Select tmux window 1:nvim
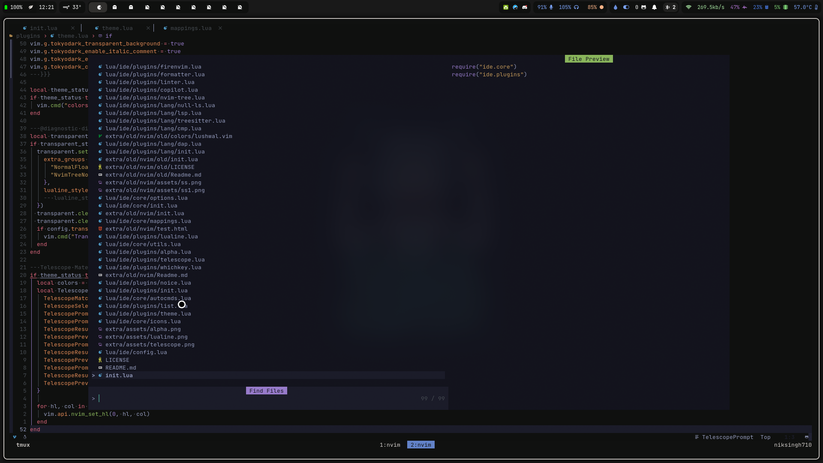The height and width of the screenshot is (463, 823). click(x=390, y=445)
